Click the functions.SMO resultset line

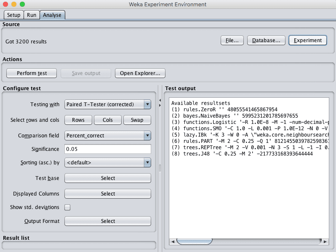[250, 129]
